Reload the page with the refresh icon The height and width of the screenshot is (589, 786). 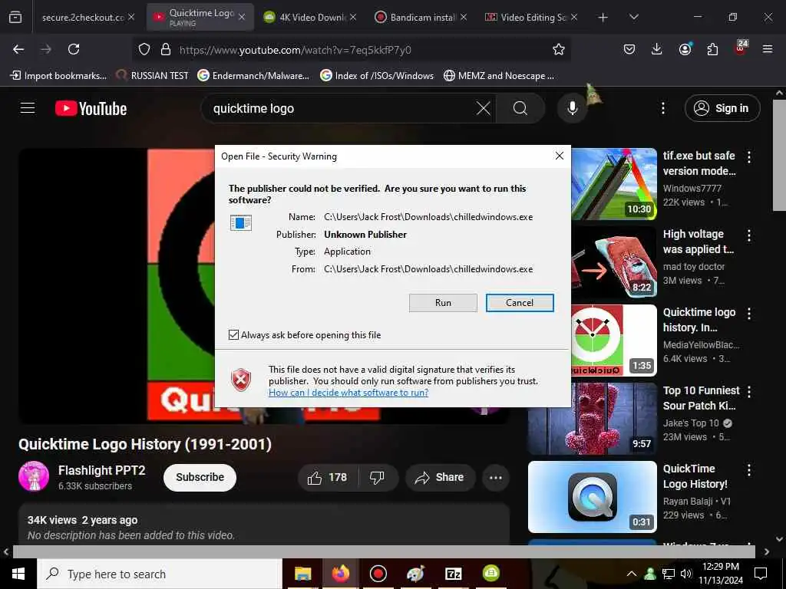[74, 49]
